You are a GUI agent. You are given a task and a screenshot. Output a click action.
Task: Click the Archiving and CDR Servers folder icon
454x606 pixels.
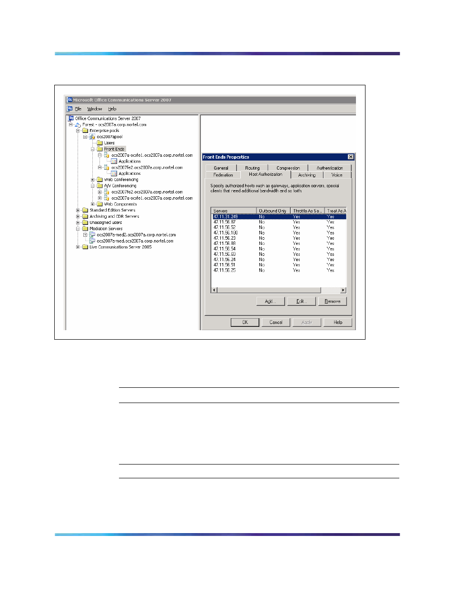(x=85, y=216)
